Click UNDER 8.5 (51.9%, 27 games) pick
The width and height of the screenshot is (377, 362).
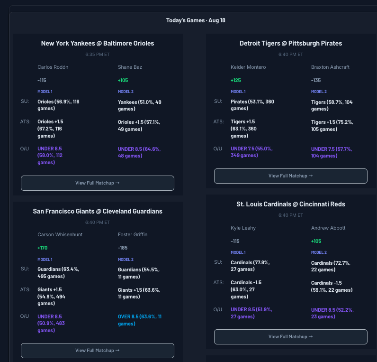(x=251, y=313)
